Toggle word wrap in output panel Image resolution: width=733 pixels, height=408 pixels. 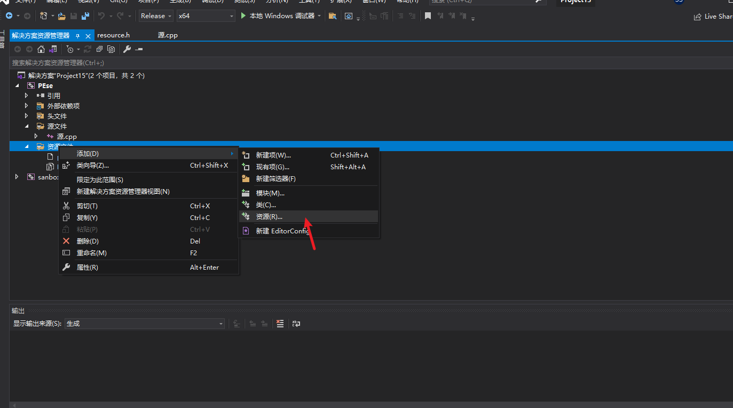pyautogui.click(x=296, y=324)
